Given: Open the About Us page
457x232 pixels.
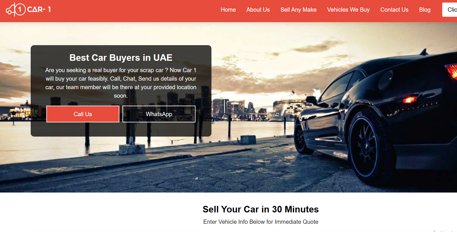Looking at the screenshot, I should coord(258,10).
